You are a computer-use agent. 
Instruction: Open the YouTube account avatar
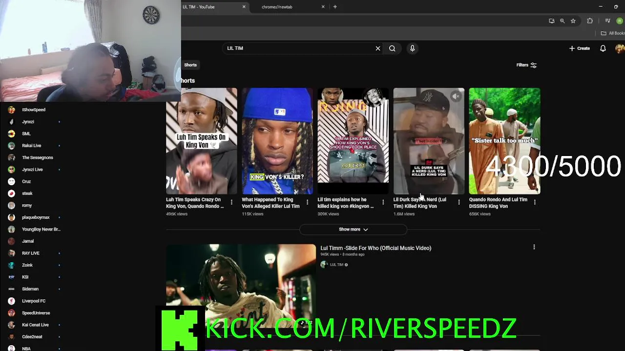tap(620, 48)
